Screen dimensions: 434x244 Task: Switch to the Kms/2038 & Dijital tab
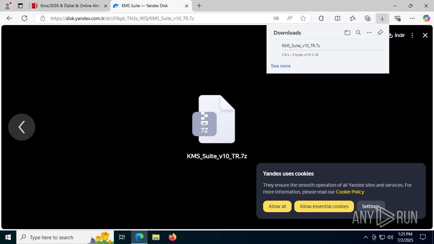pos(67,6)
